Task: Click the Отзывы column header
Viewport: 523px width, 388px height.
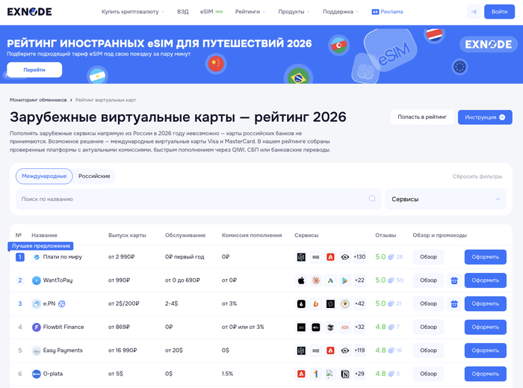Action: point(386,235)
